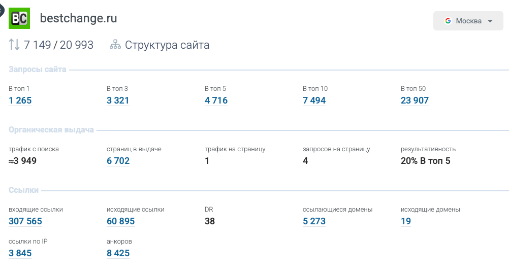View anchors count 8 425
Image resolution: width=509 pixels, height=272 pixels.
[x=118, y=253]
